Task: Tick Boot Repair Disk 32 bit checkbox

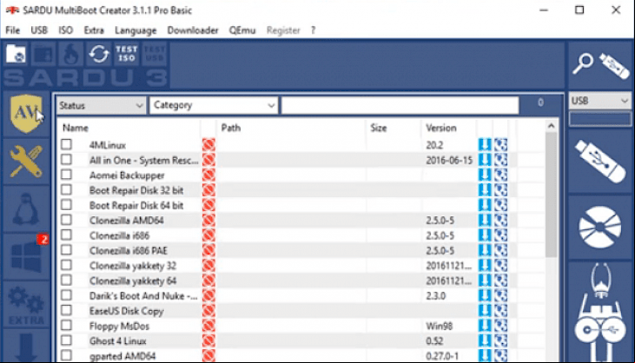Action: 66,190
